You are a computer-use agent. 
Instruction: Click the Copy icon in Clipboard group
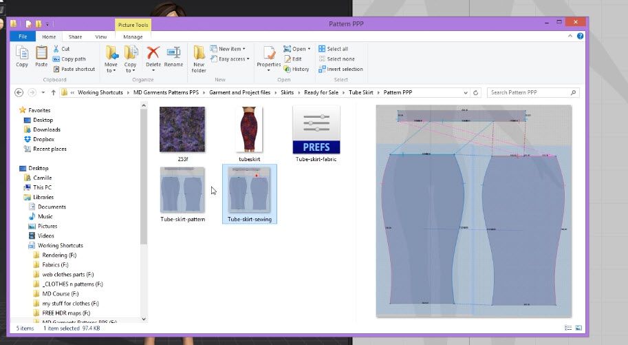coord(22,54)
